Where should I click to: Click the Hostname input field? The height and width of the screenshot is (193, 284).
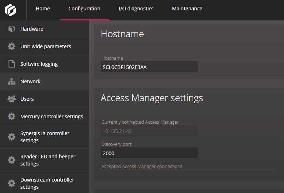coord(149,67)
